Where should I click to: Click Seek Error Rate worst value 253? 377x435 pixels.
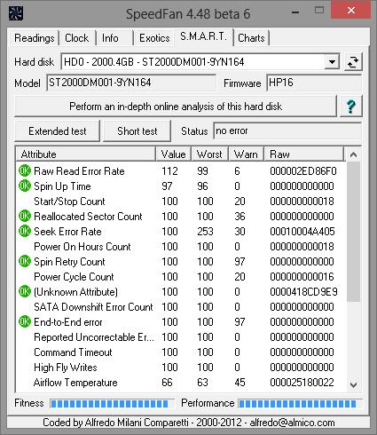coord(205,232)
